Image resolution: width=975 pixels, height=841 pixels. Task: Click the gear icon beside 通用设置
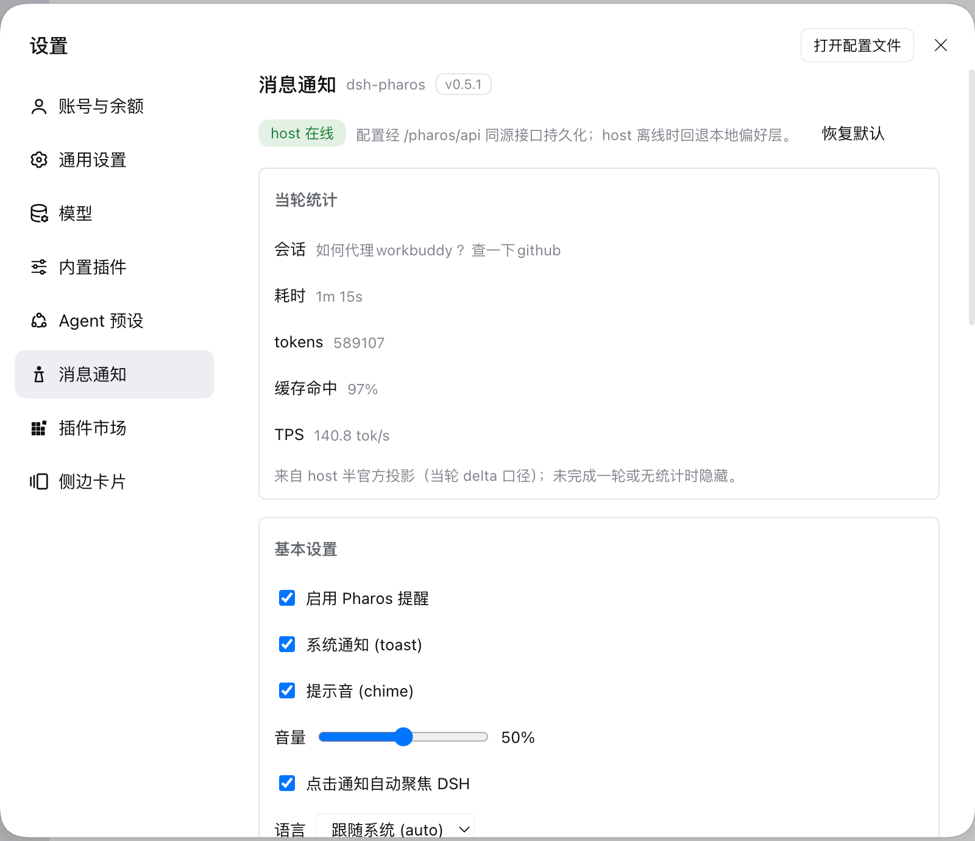point(39,160)
